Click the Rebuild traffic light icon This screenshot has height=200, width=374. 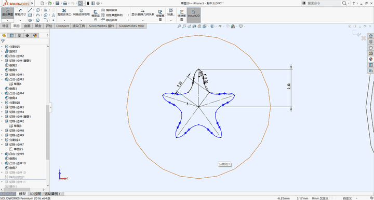(x=88, y=3)
